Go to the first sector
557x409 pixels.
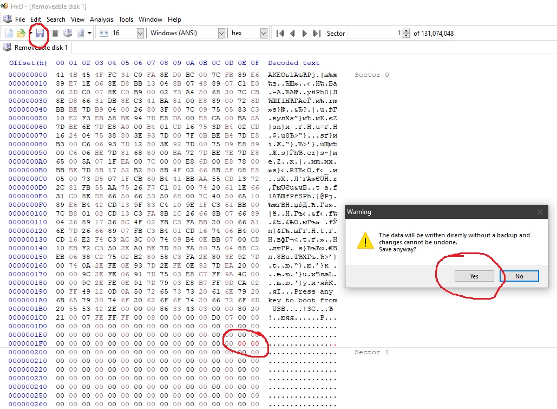point(280,34)
